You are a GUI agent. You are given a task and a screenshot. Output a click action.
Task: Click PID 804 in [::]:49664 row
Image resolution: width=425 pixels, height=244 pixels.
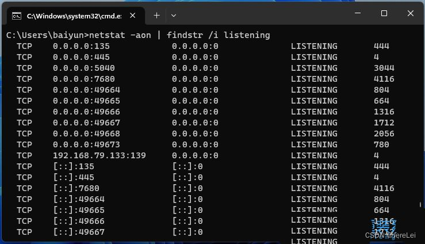(381, 199)
